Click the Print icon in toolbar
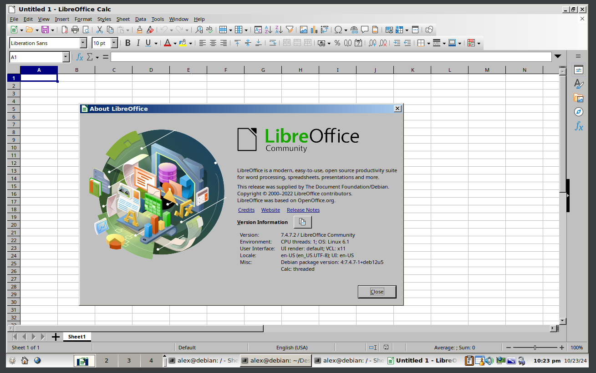The width and height of the screenshot is (596, 373). (75, 30)
